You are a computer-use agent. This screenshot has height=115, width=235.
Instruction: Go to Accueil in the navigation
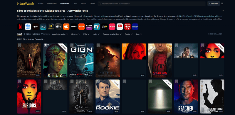[40, 4]
